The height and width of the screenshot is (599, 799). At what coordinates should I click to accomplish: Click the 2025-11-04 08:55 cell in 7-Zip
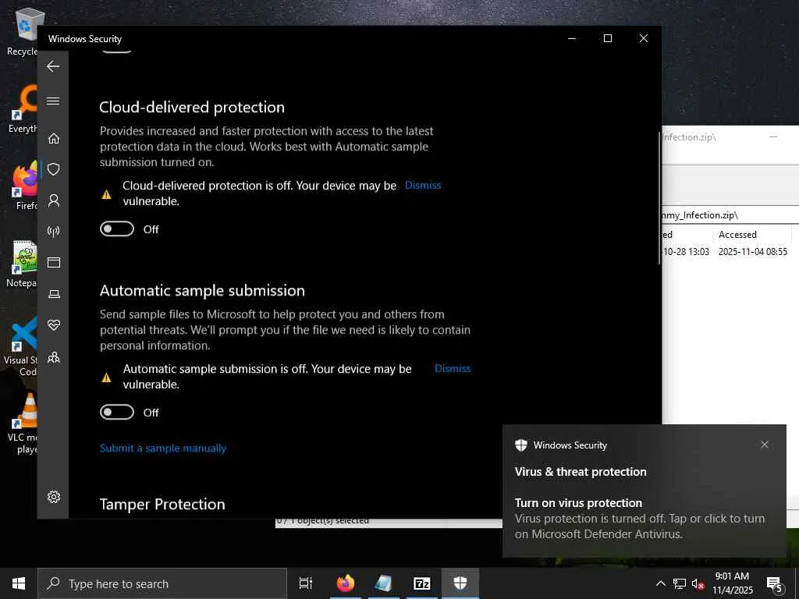753,252
